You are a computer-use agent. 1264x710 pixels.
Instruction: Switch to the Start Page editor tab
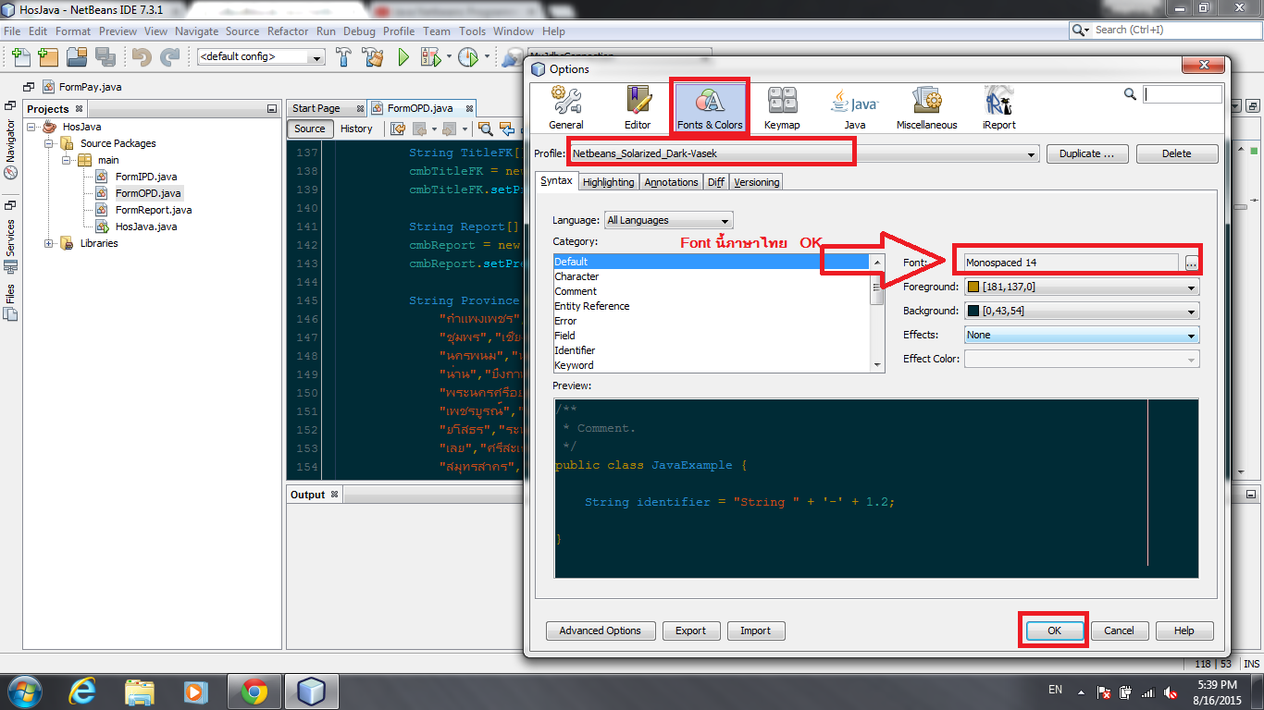point(316,108)
